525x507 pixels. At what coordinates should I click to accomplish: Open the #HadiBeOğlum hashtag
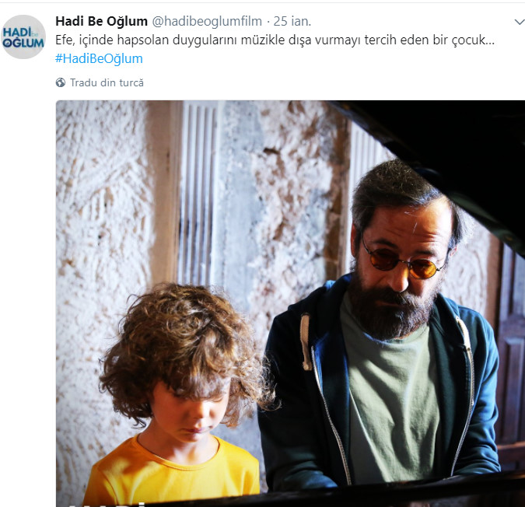[x=99, y=58]
